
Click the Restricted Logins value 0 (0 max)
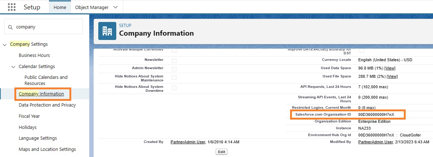(x=367, y=108)
